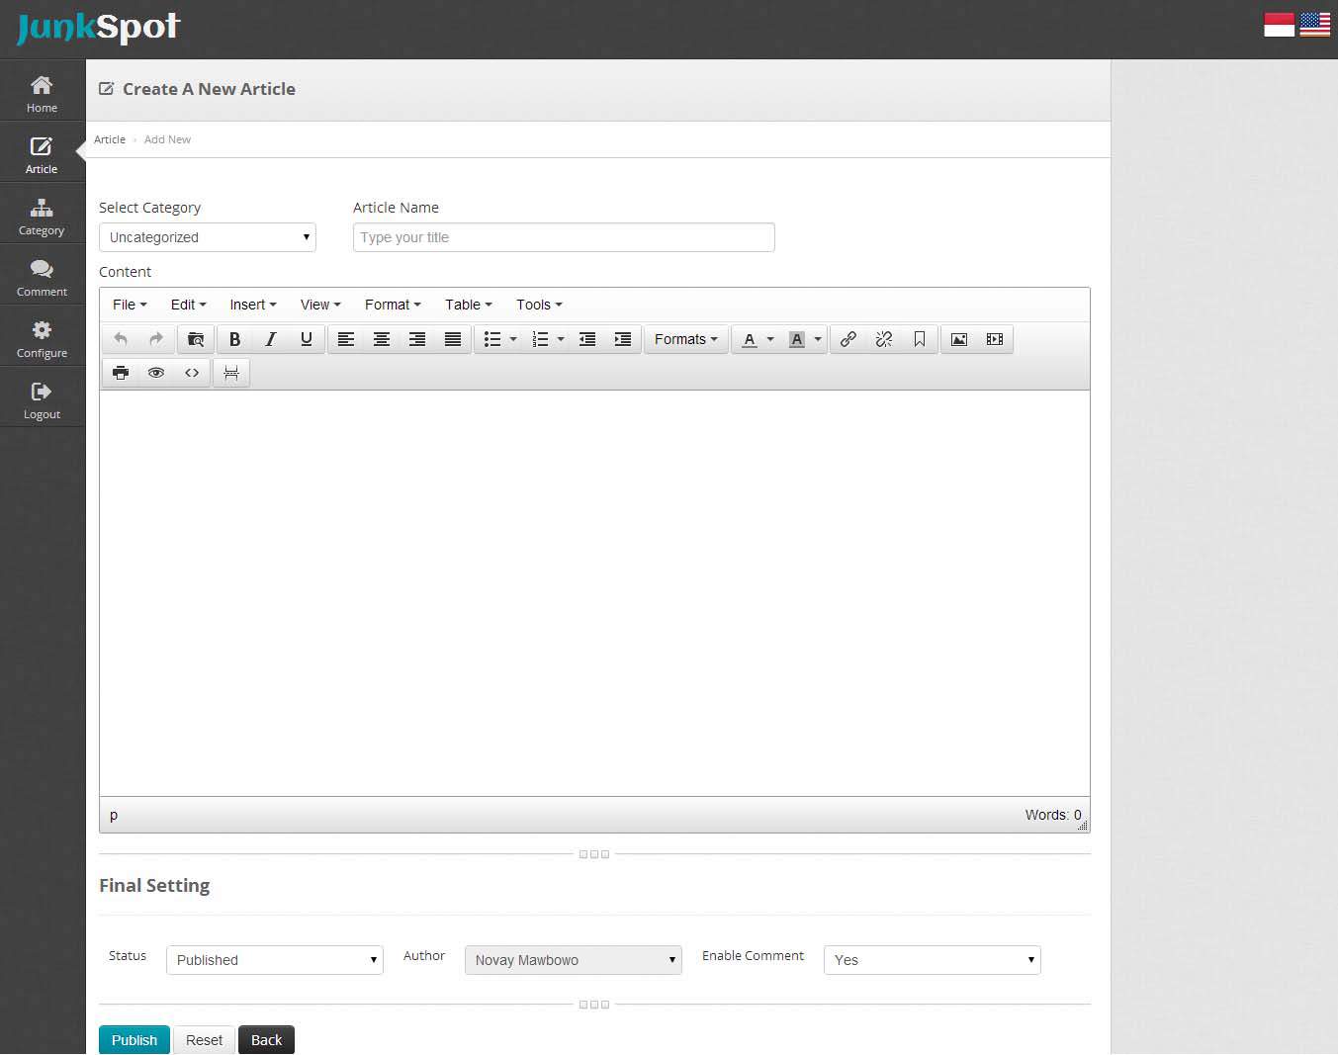Apply background highlight color
Image resolution: width=1338 pixels, height=1055 pixels.
[x=797, y=339]
